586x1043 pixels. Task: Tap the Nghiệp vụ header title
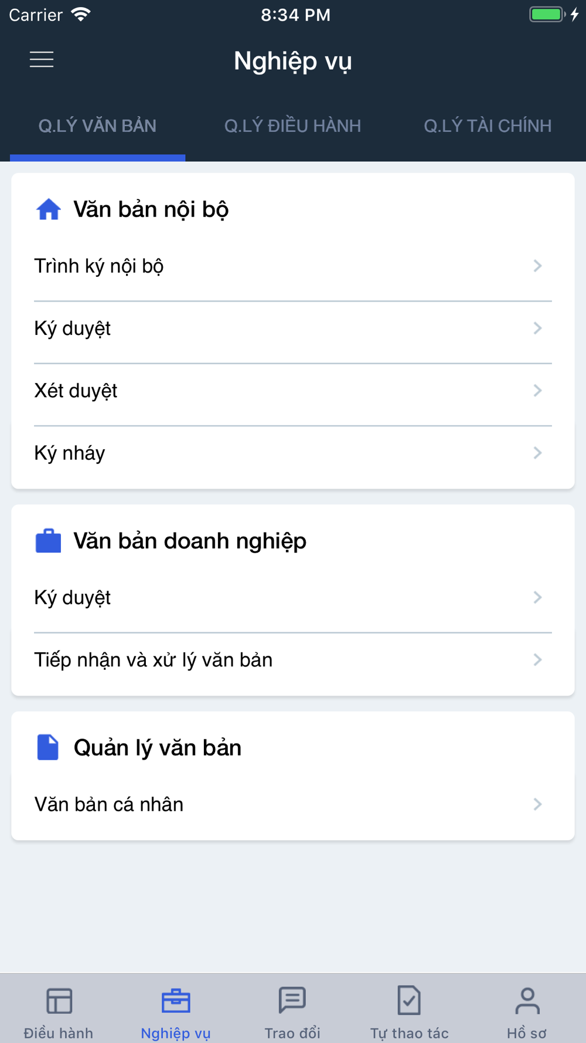(292, 61)
